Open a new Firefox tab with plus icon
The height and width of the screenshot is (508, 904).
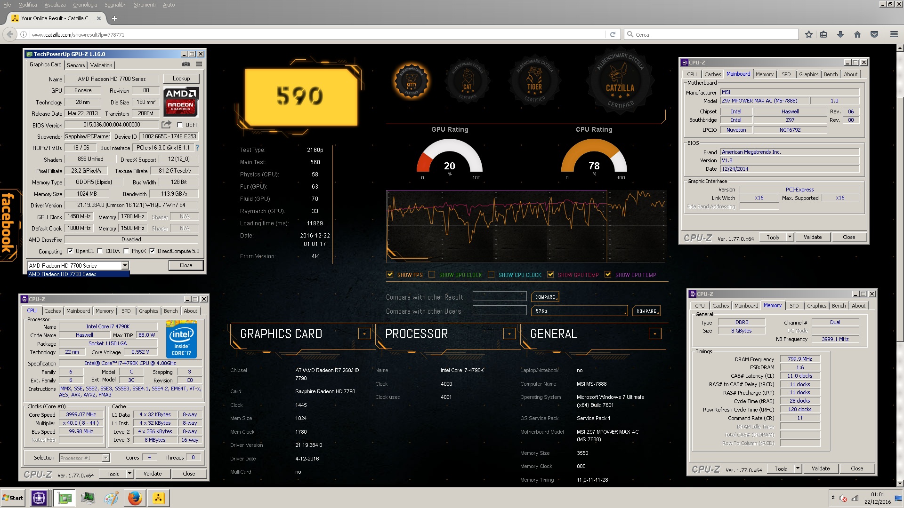(x=114, y=18)
